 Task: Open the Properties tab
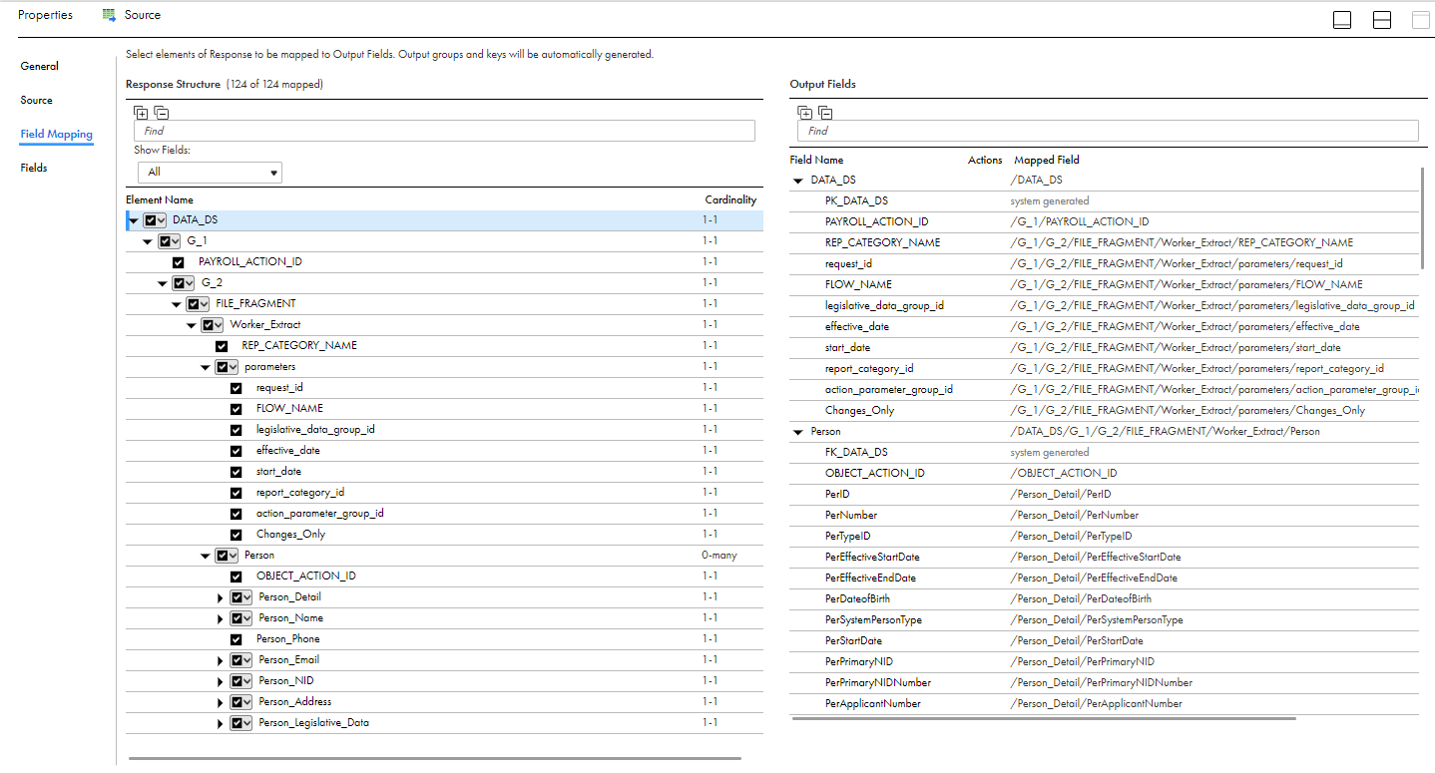click(45, 15)
